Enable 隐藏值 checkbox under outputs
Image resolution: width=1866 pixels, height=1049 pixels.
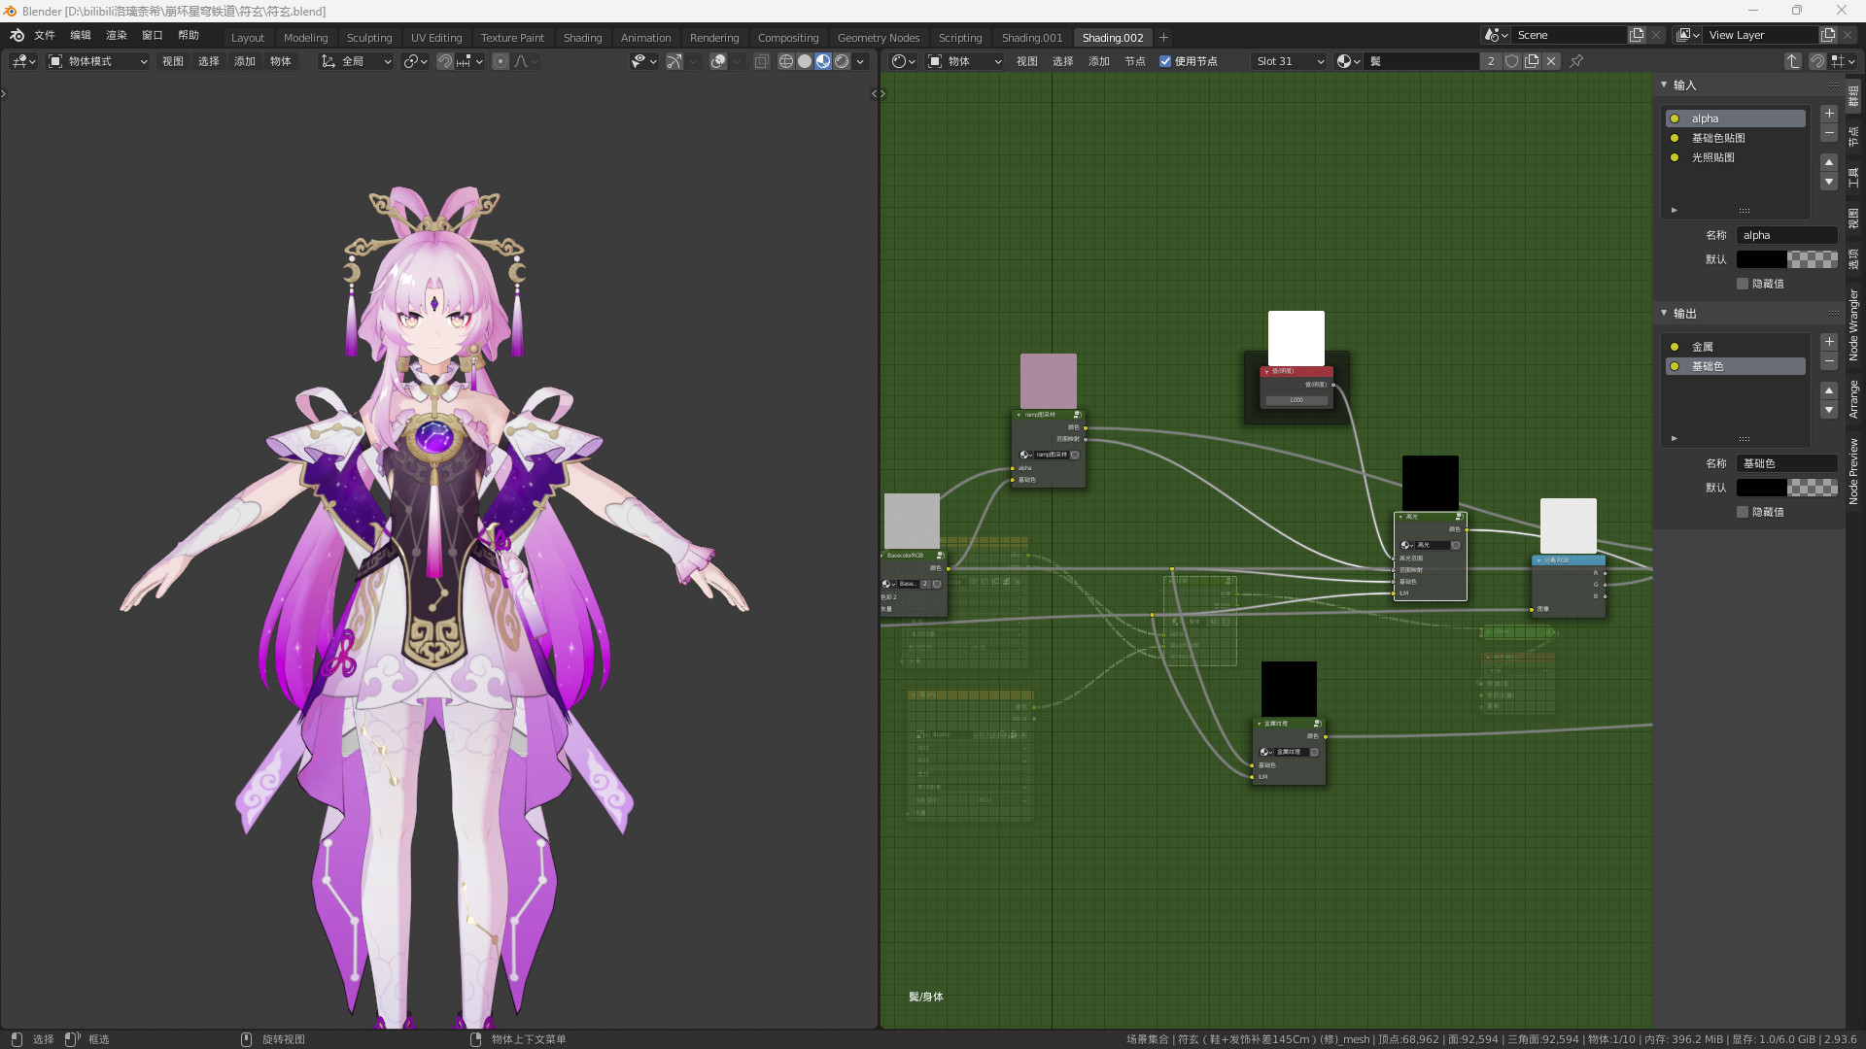(1743, 512)
